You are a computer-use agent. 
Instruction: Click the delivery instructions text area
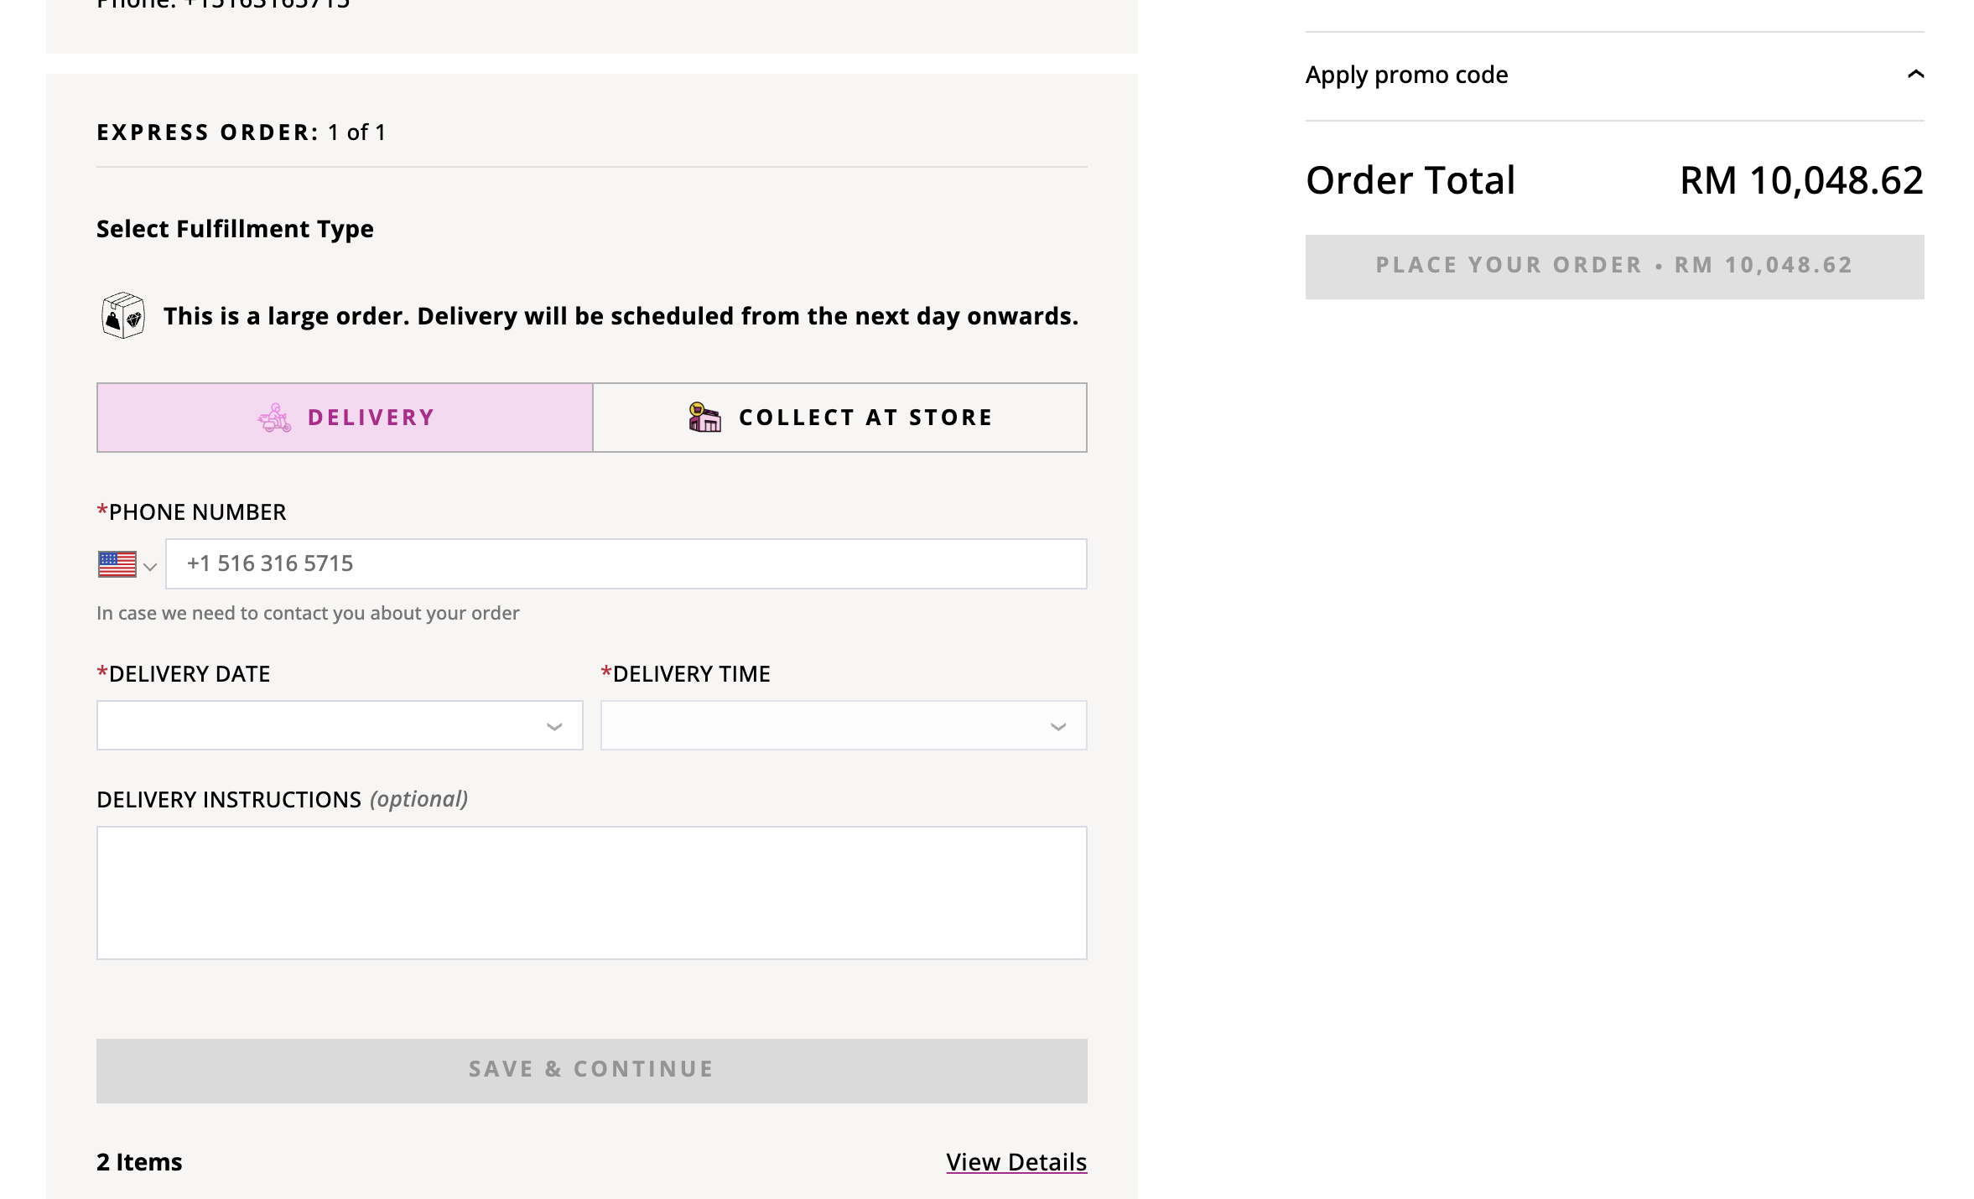pyautogui.click(x=592, y=893)
